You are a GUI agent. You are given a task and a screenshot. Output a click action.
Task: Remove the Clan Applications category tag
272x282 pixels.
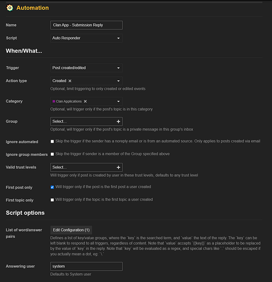click(85, 101)
